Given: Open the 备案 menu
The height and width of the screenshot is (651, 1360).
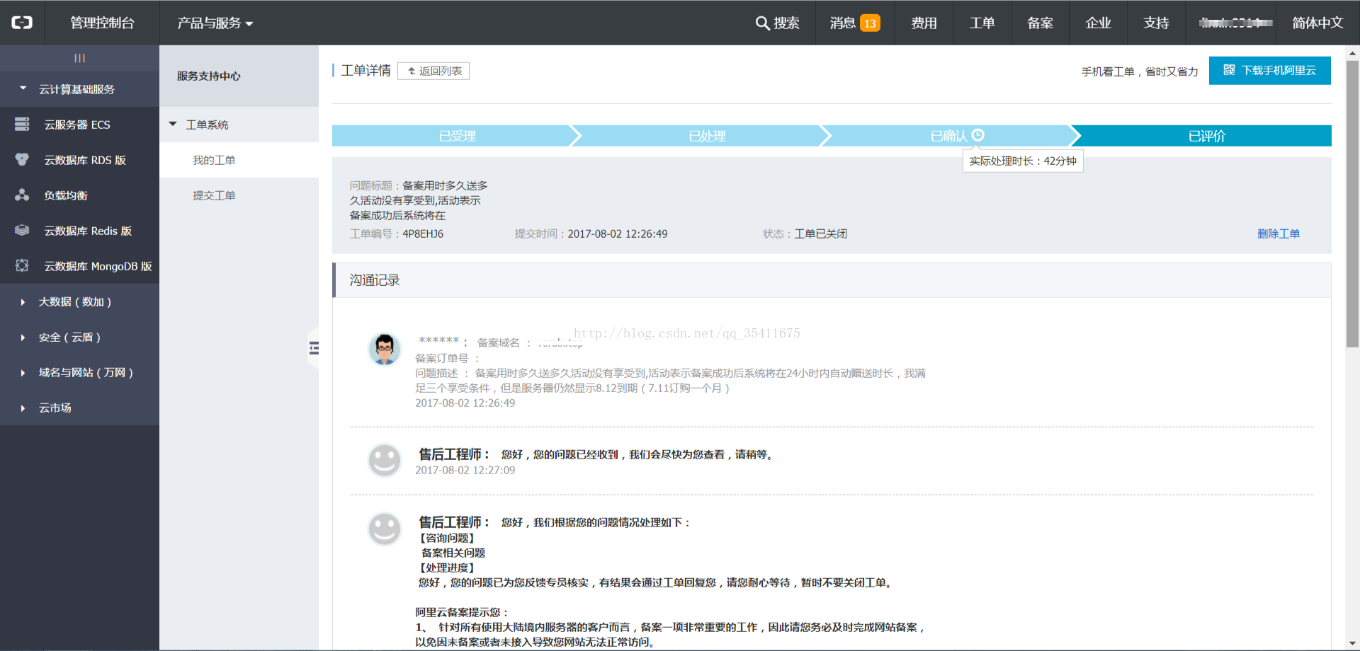Looking at the screenshot, I should pyautogui.click(x=1041, y=23).
